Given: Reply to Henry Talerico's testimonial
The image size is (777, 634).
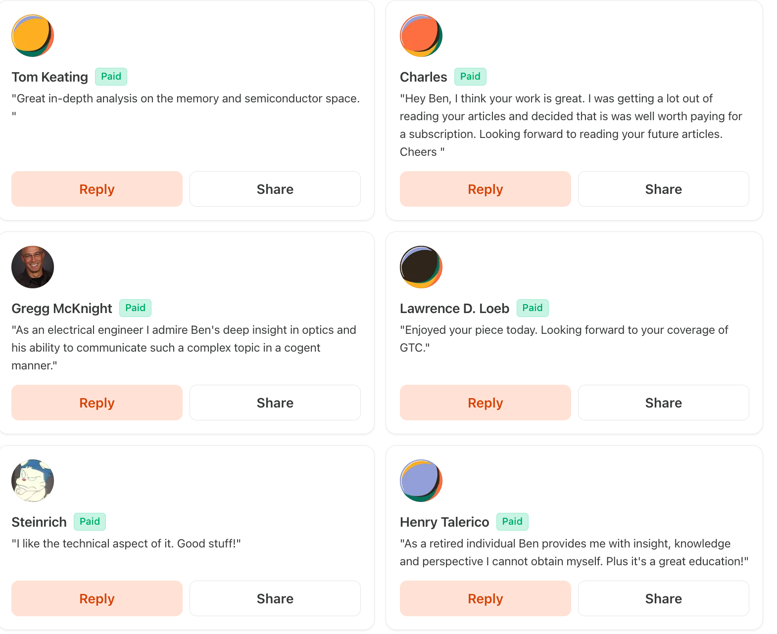Looking at the screenshot, I should click(x=486, y=598).
